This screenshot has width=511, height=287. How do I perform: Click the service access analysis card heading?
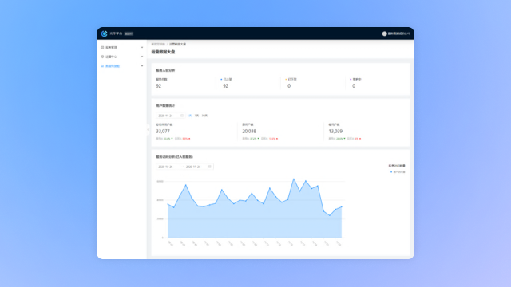tap(174, 157)
